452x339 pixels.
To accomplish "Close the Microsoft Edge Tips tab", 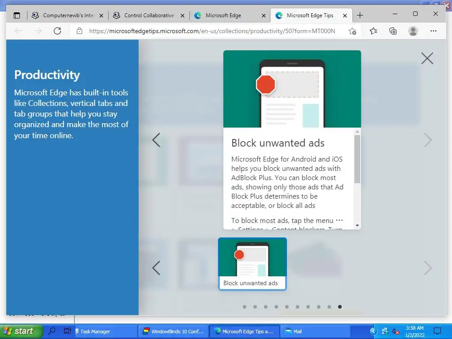I will tap(345, 15).
